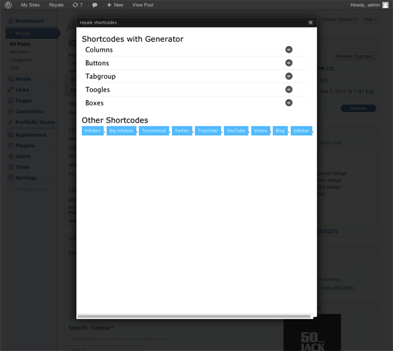Insert the Infobox shortcode

pos(93,130)
